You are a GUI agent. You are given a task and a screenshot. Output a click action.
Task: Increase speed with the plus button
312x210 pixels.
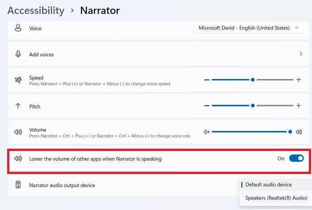tap(299, 80)
